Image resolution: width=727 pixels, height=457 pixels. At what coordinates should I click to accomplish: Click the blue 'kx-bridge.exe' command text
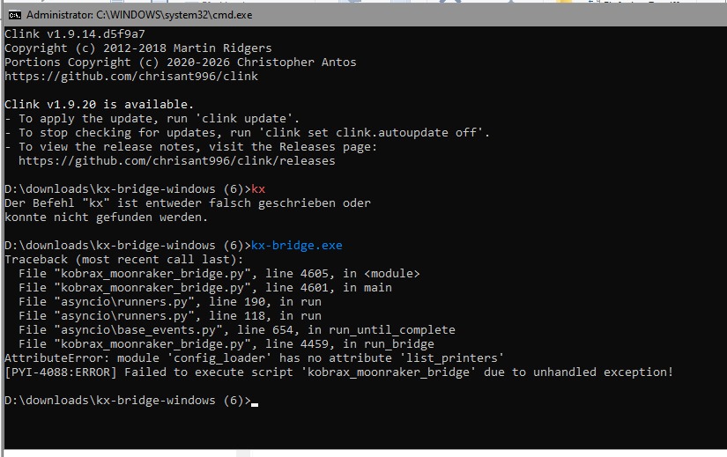pos(297,245)
